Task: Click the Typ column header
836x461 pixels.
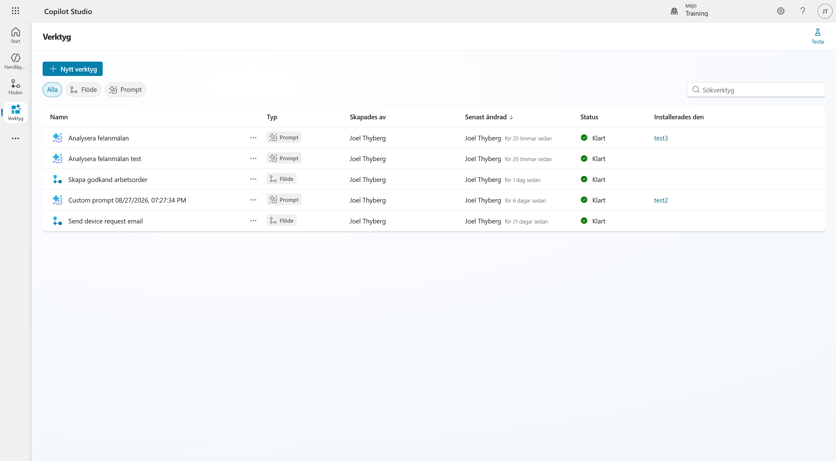Action: (272, 117)
